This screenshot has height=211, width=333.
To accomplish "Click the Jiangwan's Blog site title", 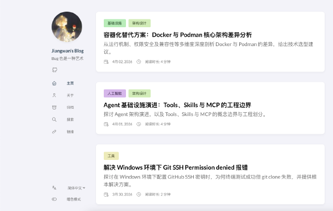I will [x=68, y=51].
